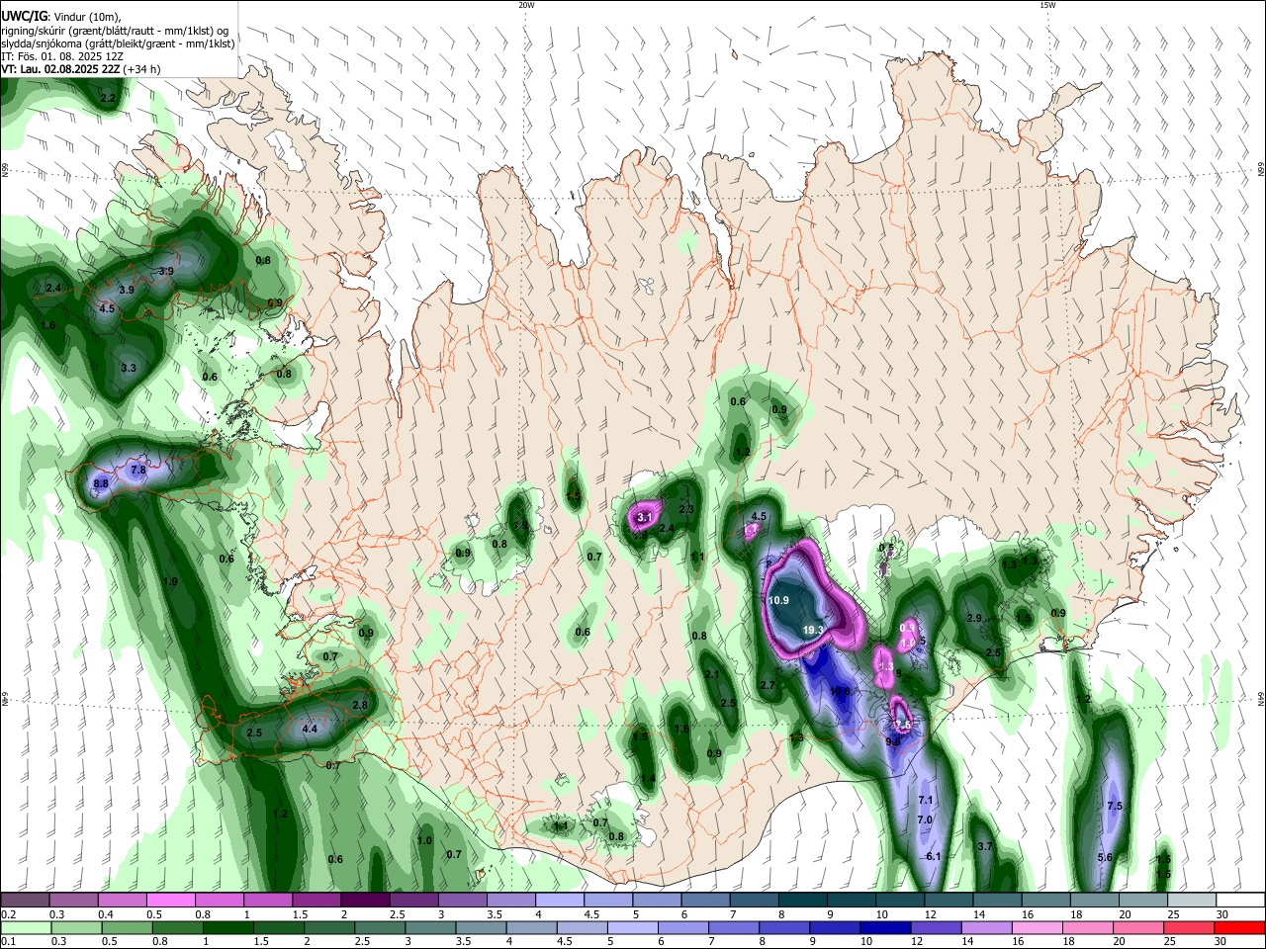Select the light grey swatch labeled 25 in the upper legend row
Screen dimensions: 1266x949
(x=1191, y=900)
